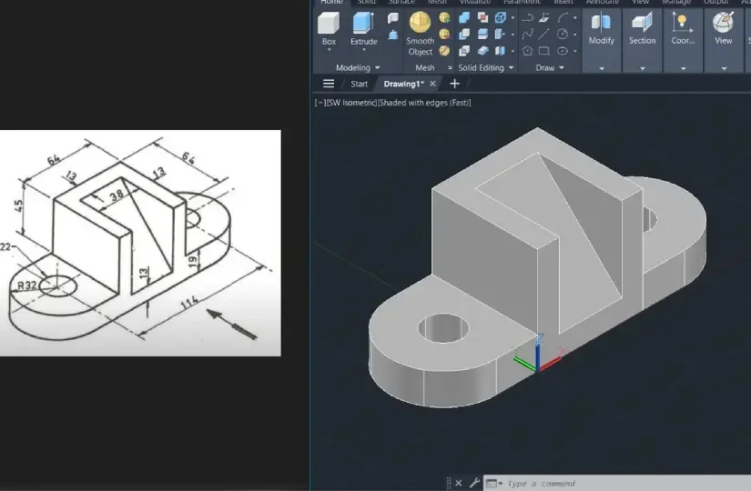The width and height of the screenshot is (751, 491).
Task: Expand the Box primitives dropdown arrow
Action: 329,50
